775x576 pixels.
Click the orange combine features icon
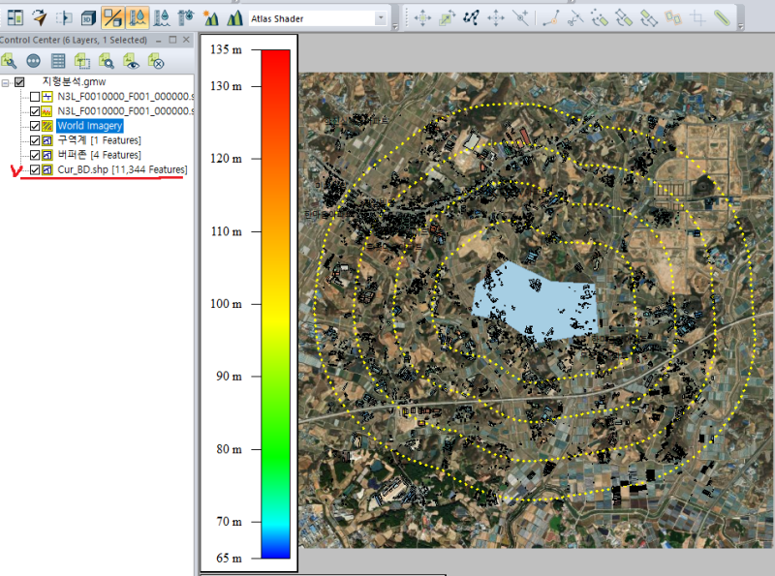[673, 18]
